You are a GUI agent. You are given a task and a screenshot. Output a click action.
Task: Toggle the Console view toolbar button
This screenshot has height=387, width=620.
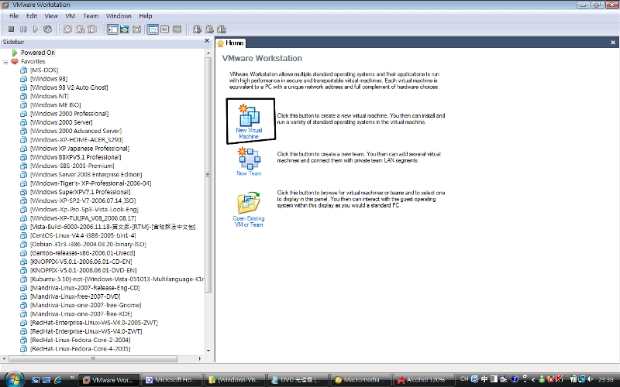point(165,29)
